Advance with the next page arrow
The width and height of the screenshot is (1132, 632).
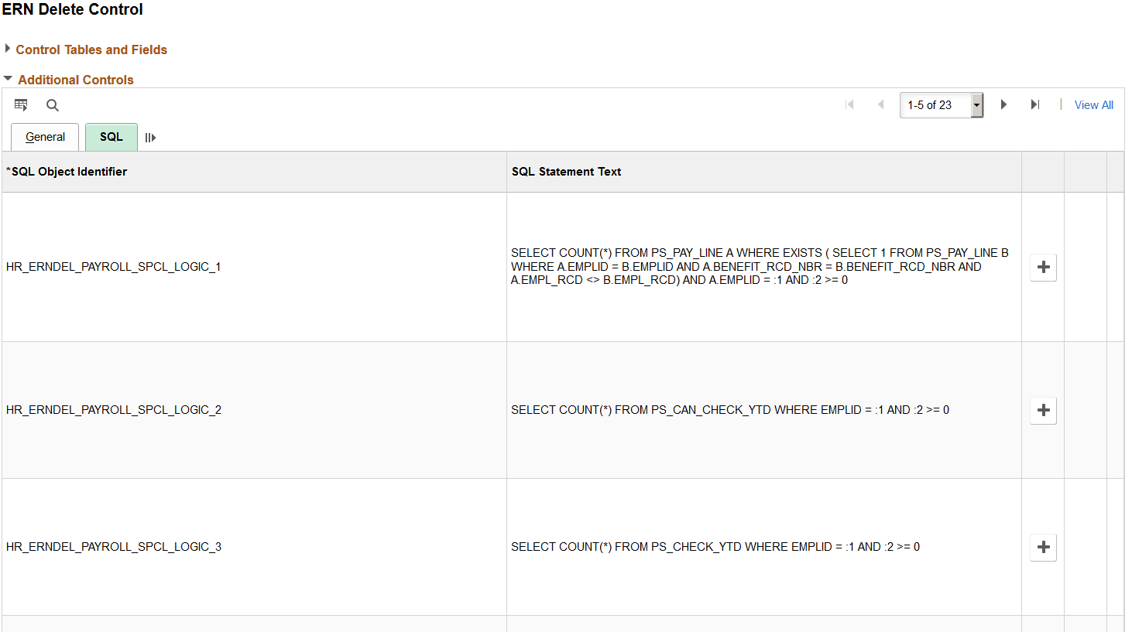1003,104
